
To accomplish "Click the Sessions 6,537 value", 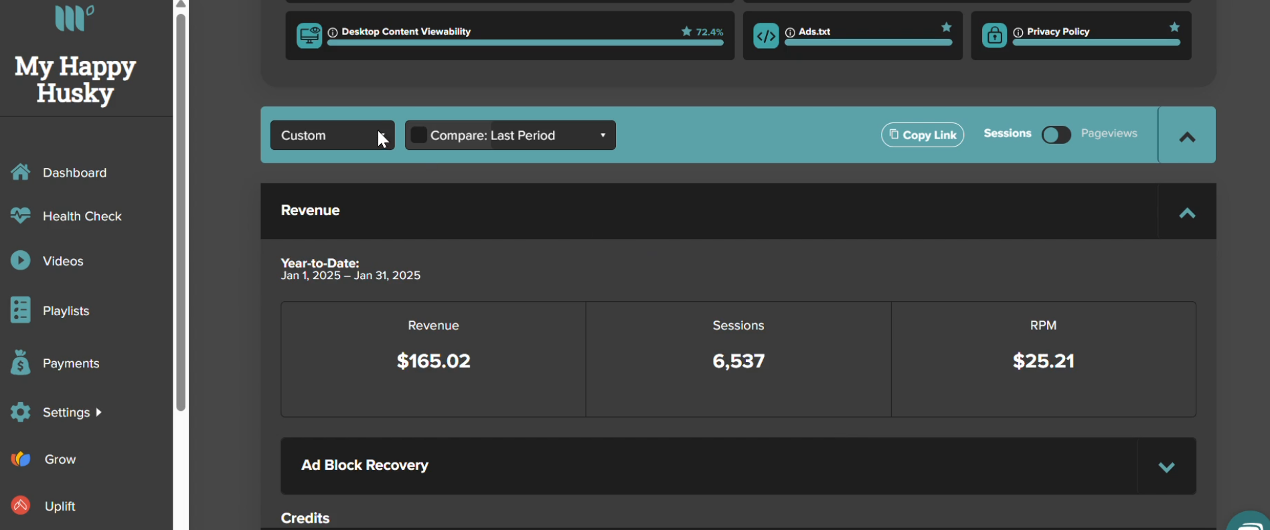I will tap(738, 361).
